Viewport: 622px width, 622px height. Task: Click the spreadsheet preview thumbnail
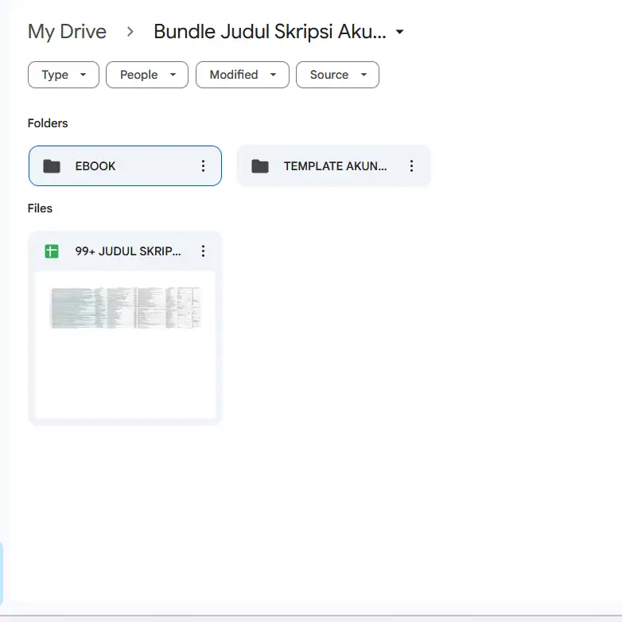pos(125,342)
